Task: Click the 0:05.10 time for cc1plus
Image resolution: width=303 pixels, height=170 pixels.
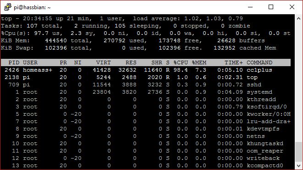Action: tap(230, 70)
